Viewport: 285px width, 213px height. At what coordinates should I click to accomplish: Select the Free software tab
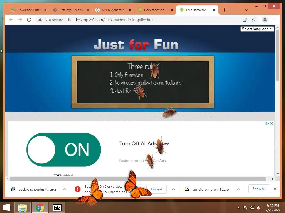[x=196, y=10]
